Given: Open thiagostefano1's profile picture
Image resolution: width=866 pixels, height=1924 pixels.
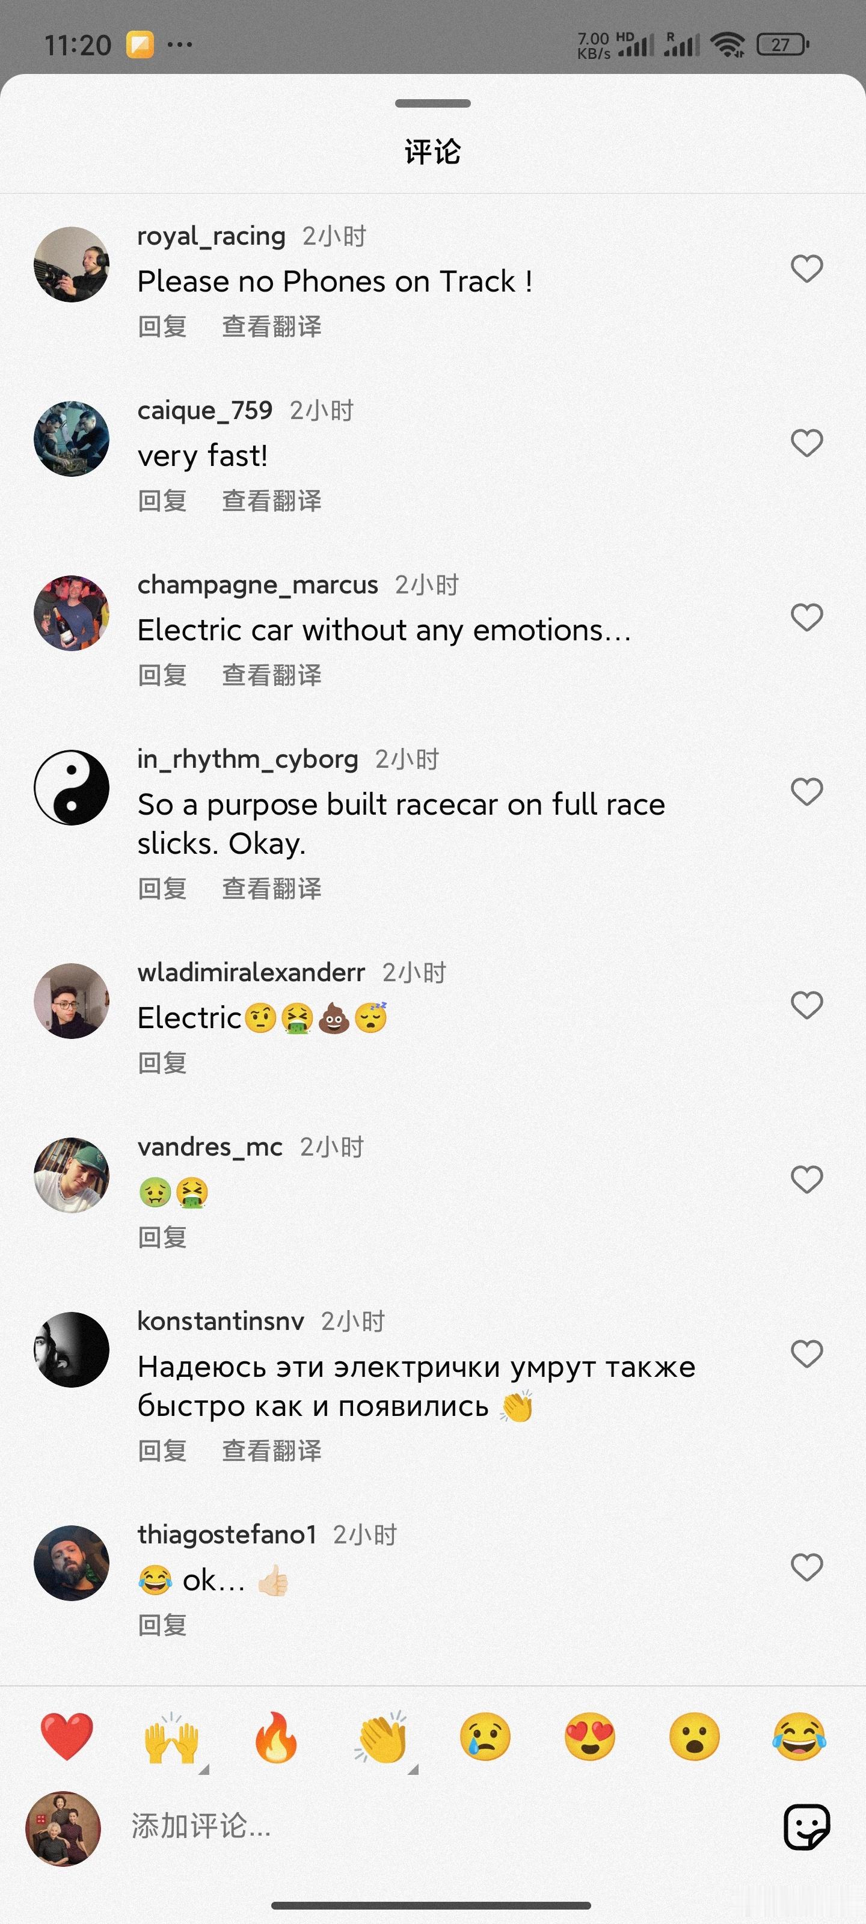Looking at the screenshot, I should [72, 1563].
